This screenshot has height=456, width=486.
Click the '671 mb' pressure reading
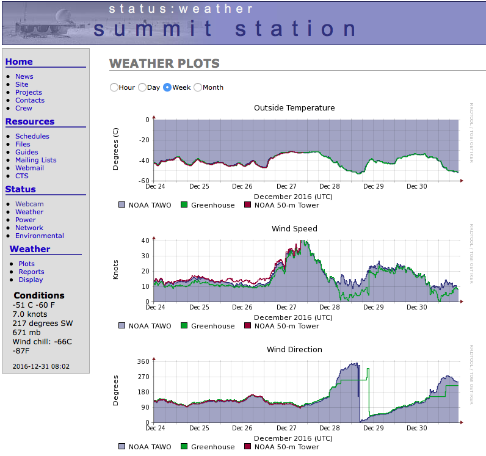click(27, 333)
